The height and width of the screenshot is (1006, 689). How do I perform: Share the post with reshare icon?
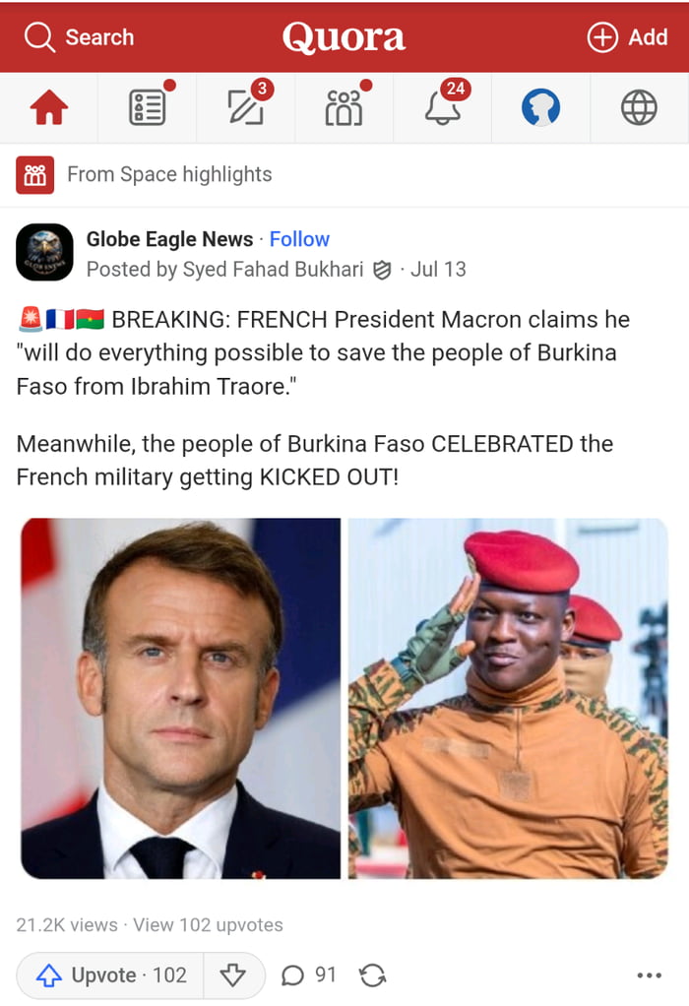tap(373, 975)
